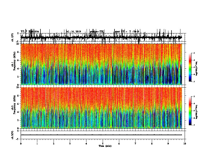Click time axis tick label "4"
This screenshot has height=161, width=208.
(86, 143)
